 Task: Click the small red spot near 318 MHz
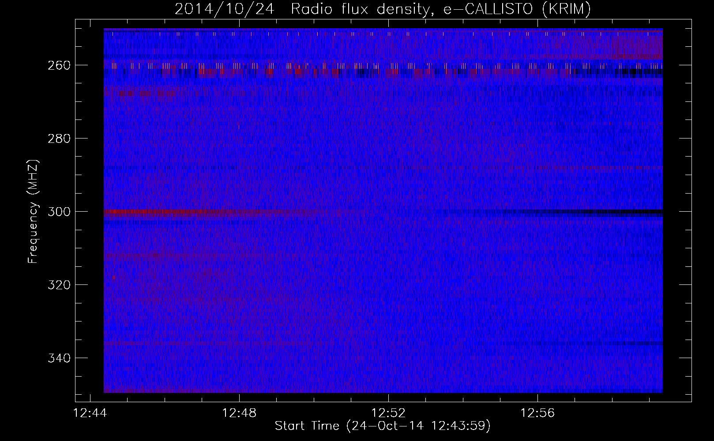tap(114, 277)
